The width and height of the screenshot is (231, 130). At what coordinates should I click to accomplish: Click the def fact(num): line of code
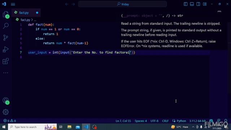(41, 25)
